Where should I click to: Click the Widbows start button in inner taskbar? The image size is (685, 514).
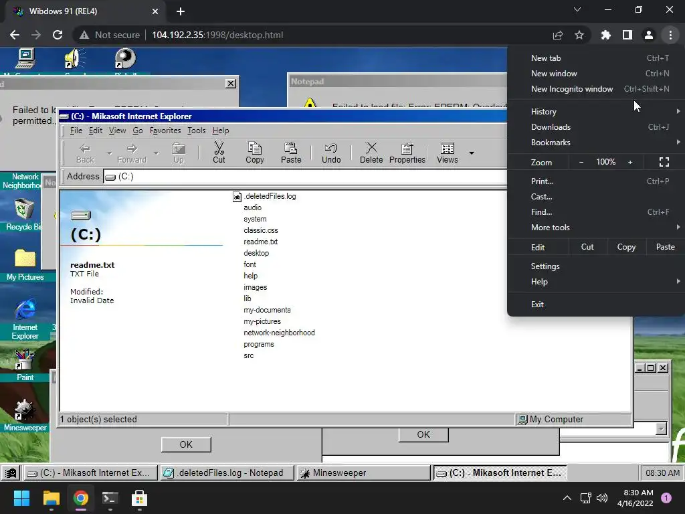[x=11, y=473]
